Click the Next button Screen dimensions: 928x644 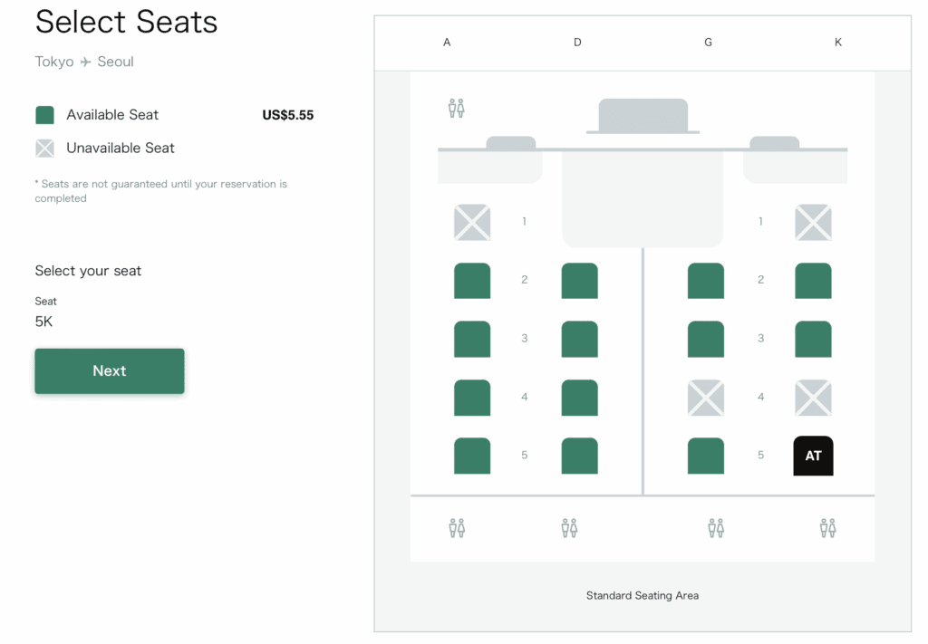(110, 371)
